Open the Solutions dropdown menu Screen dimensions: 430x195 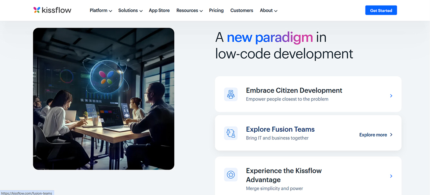tap(130, 11)
